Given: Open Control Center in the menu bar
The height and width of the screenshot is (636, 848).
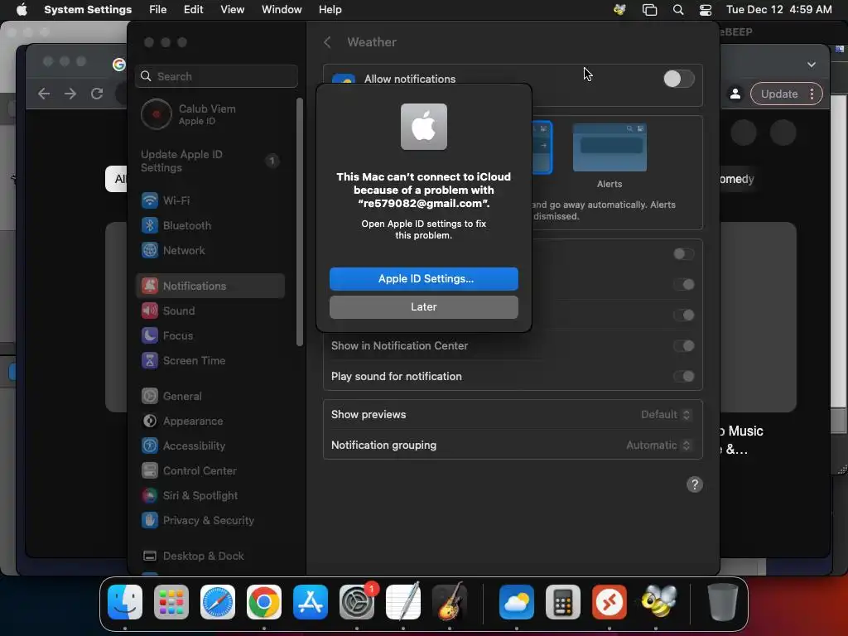Looking at the screenshot, I should coord(706,10).
